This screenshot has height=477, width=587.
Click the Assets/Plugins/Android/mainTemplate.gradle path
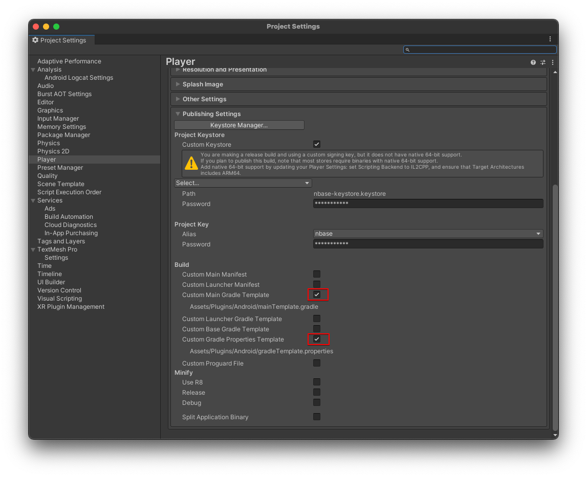click(254, 307)
